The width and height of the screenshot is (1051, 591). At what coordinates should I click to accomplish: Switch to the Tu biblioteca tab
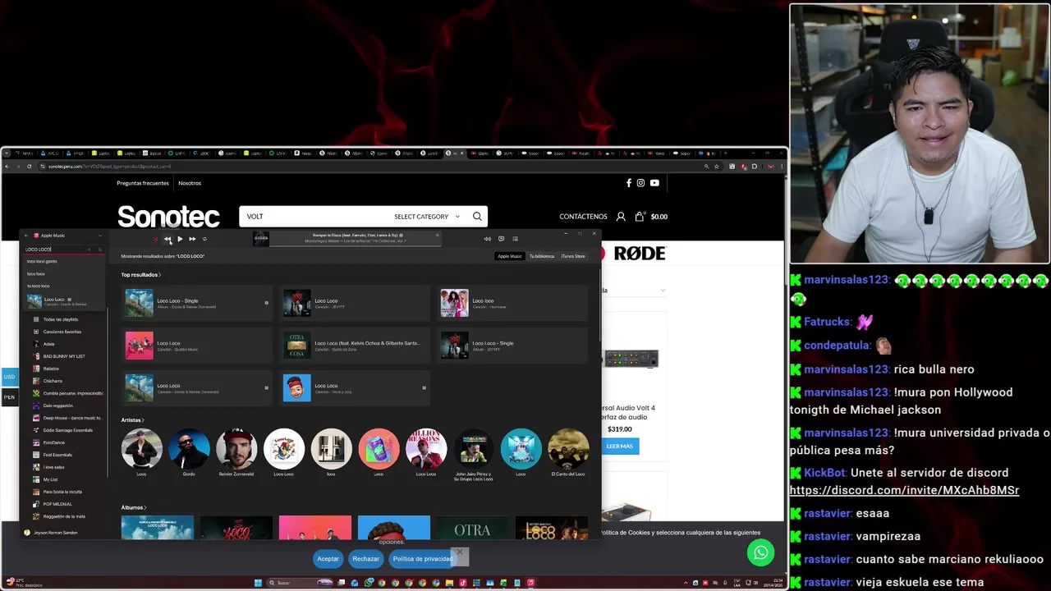click(x=541, y=256)
